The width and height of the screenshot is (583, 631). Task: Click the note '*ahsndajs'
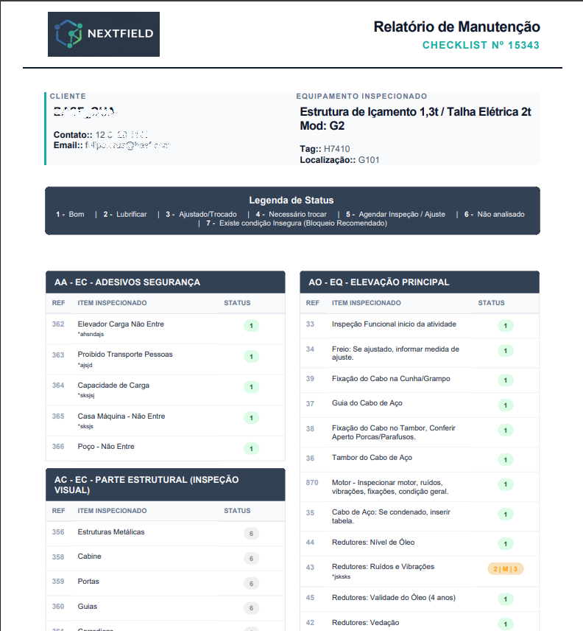click(x=91, y=334)
